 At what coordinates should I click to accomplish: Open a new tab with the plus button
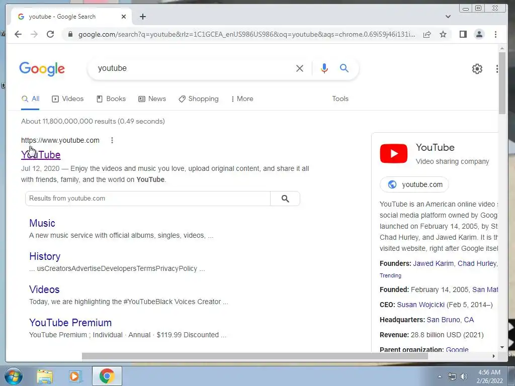click(x=142, y=17)
